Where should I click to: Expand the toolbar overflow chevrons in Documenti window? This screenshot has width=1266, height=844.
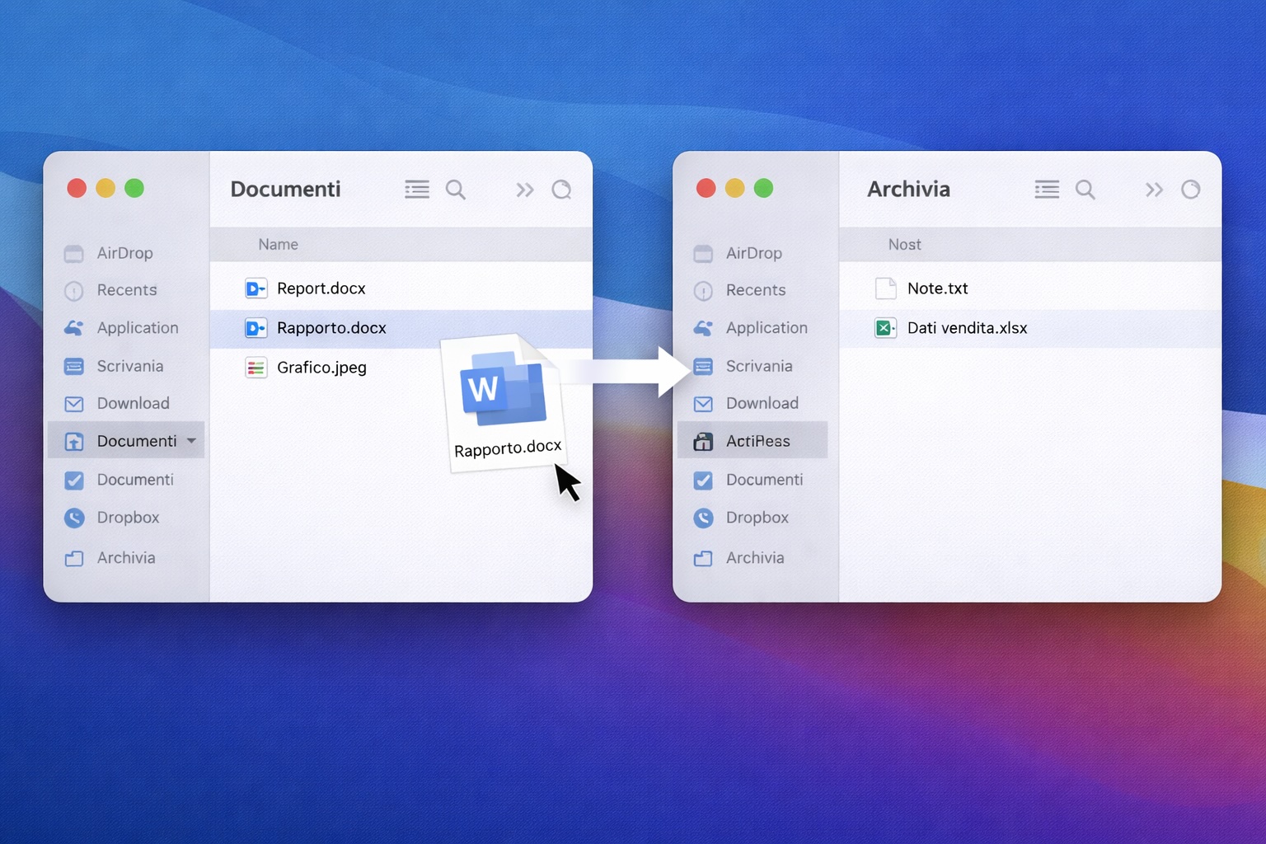[x=524, y=190]
